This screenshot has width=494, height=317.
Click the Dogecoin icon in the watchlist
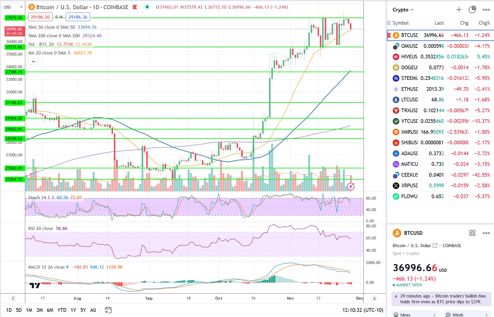pyautogui.click(x=396, y=68)
